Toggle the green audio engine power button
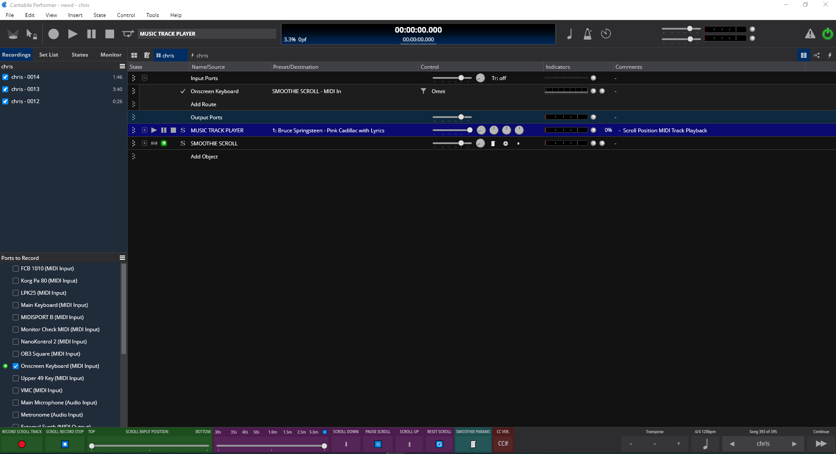Viewport: 836px width, 454px height. pyautogui.click(x=827, y=34)
